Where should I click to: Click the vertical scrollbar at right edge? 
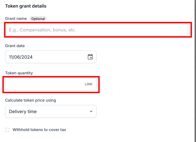pyautogui.click(x=195, y=71)
